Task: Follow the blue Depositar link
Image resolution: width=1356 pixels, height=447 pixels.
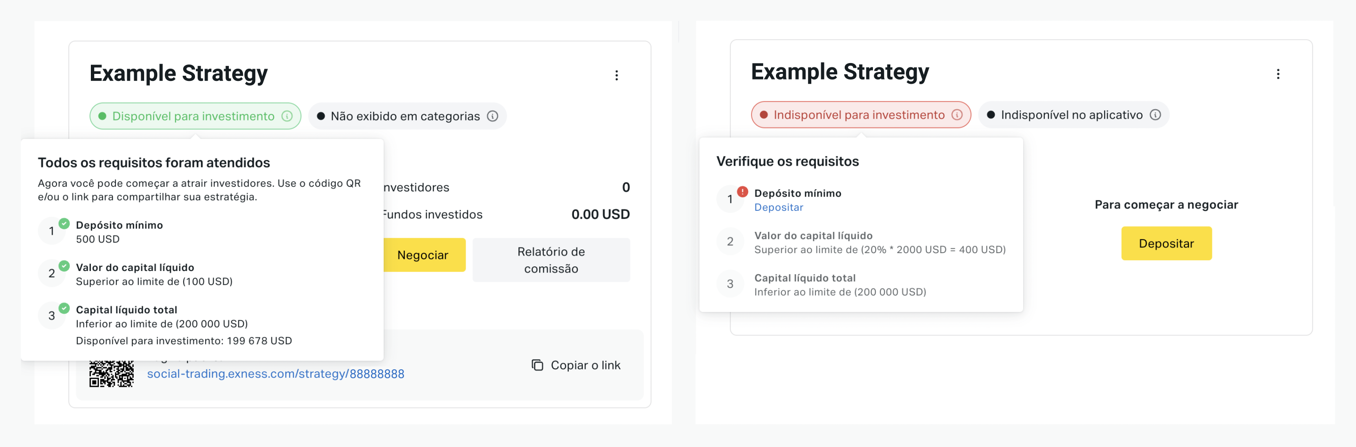Action: [x=779, y=207]
